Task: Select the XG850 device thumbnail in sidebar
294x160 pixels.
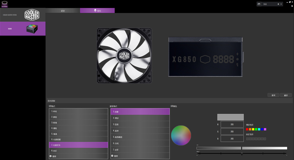Action: click(32, 28)
